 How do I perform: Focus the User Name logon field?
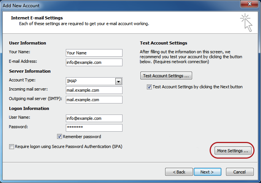[x=94, y=118]
